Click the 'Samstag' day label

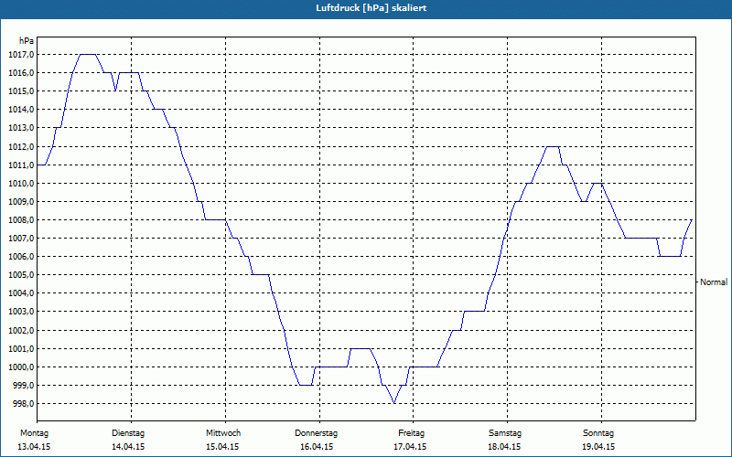[x=505, y=433]
